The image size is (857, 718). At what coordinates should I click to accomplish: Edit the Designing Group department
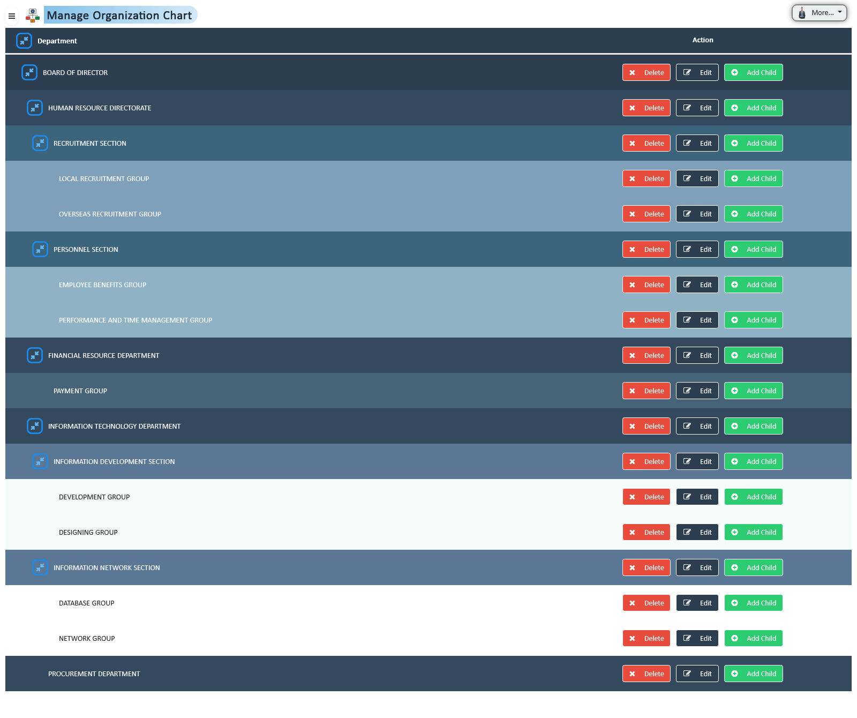click(697, 532)
